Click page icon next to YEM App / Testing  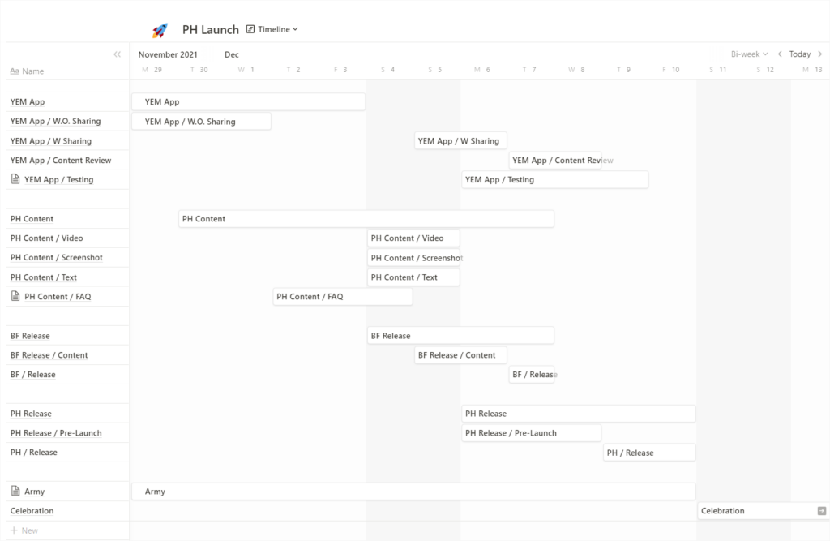(15, 179)
